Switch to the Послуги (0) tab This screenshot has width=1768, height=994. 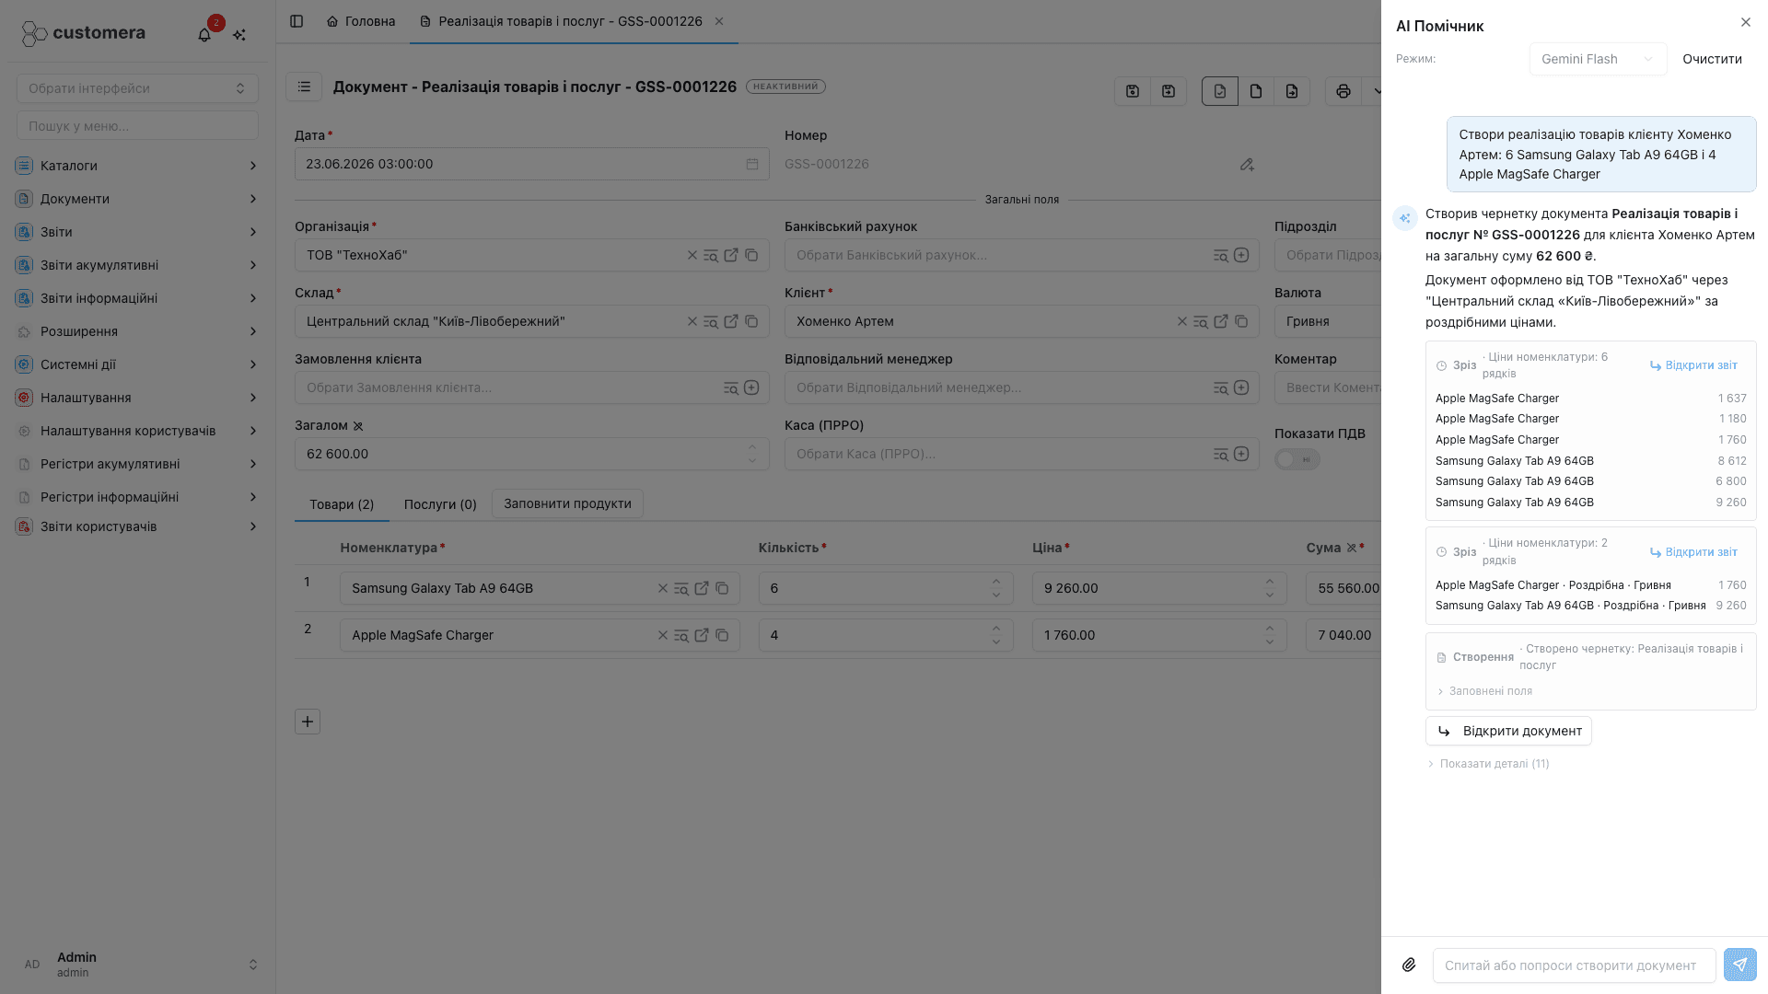coord(440,504)
